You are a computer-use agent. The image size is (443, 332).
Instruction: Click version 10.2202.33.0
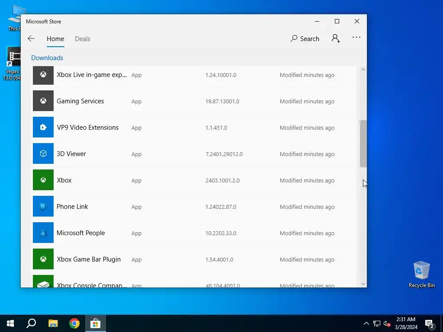click(221, 233)
